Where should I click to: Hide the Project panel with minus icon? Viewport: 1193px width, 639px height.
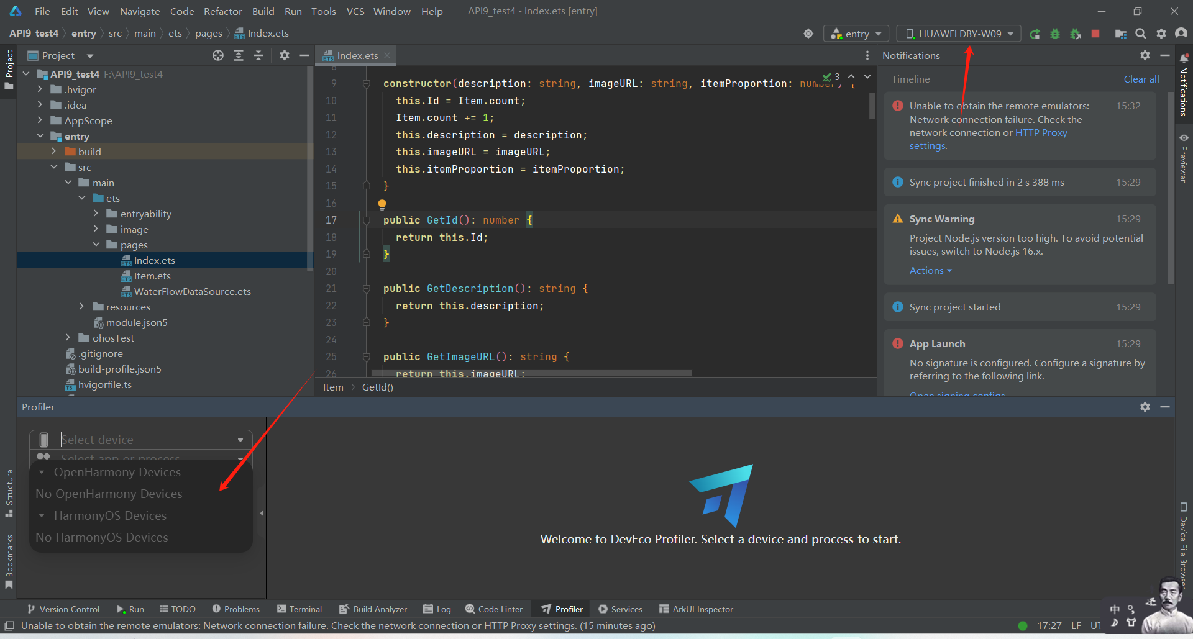(304, 55)
